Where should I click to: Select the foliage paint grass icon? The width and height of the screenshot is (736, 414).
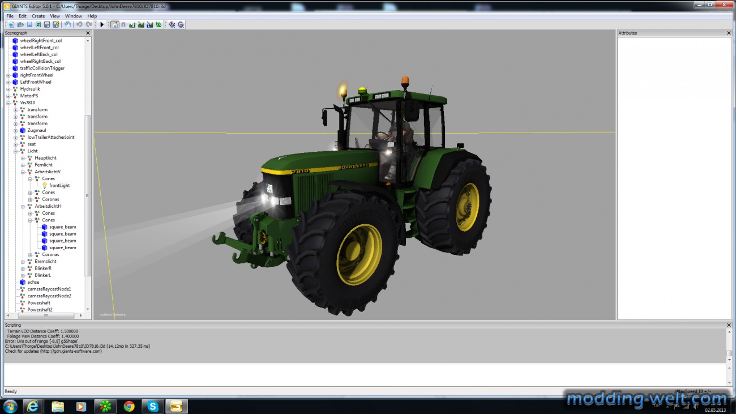click(159, 24)
